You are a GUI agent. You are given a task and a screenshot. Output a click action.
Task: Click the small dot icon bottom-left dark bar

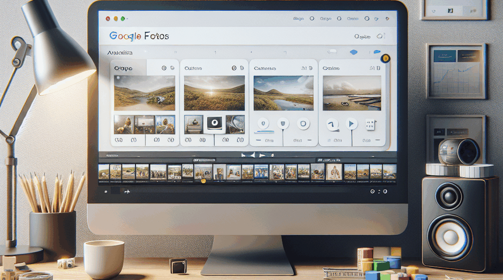pyautogui.click(x=106, y=192)
